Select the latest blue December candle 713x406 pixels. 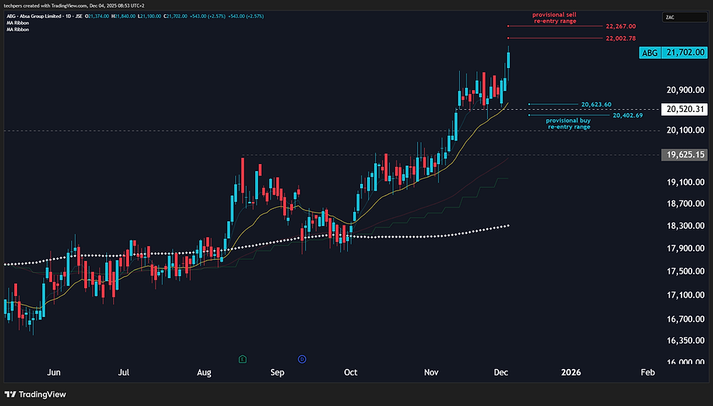point(508,60)
